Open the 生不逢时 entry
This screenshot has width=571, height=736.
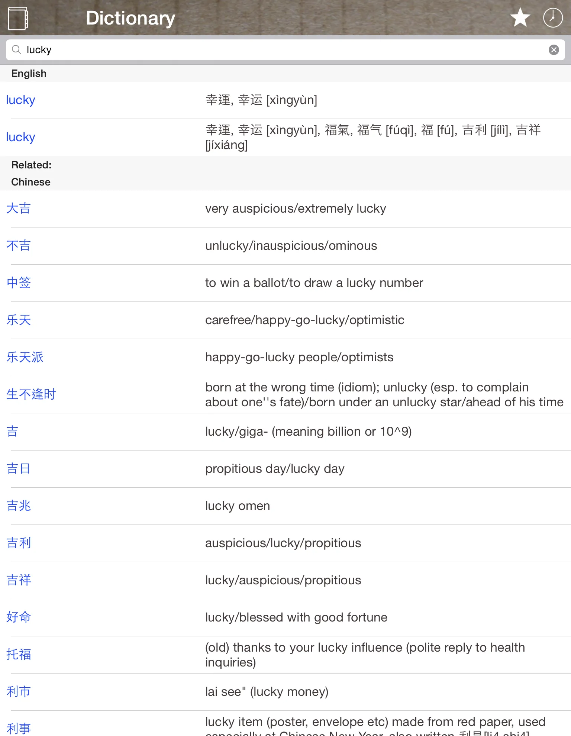(x=285, y=394)
